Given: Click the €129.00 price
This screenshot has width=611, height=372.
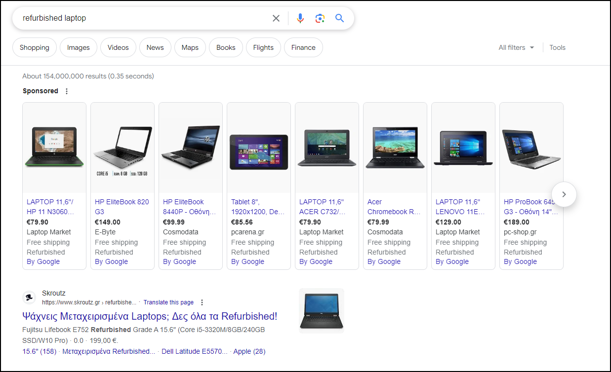Looking at the screenshot, I should pos(448,222).
